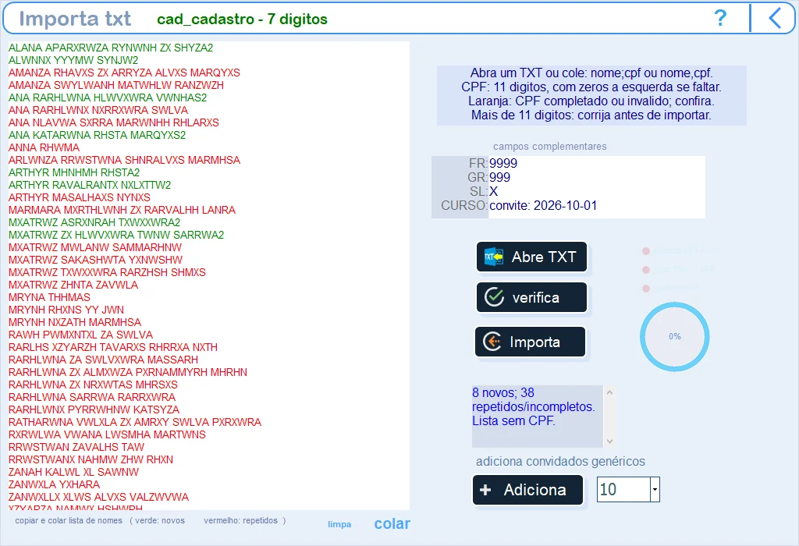Select the line 'MXATRWZ ZHNTA ZAVWLA'

click(x=73, y=285)
